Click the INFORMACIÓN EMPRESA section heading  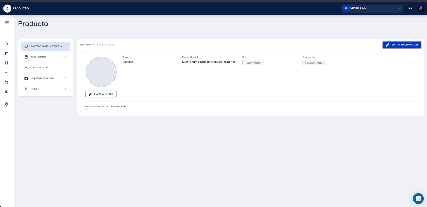tap(97, 45)
